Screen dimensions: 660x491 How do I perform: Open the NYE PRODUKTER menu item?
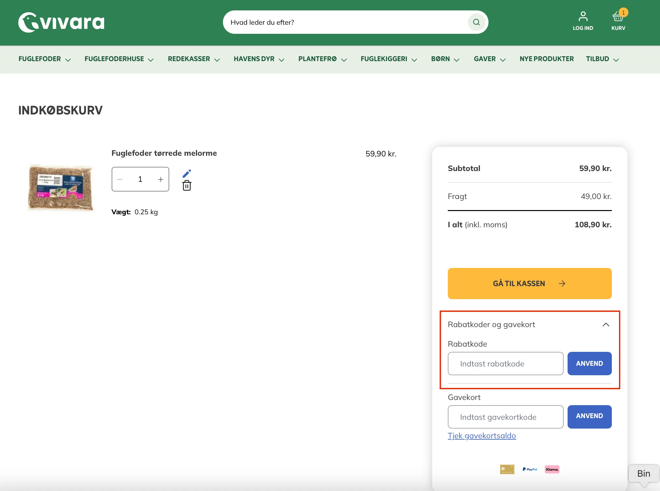click(x=546, y=59)
